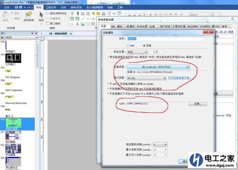
Task: Switch to the 系统设置 tab
Action: tap(141, 27)
